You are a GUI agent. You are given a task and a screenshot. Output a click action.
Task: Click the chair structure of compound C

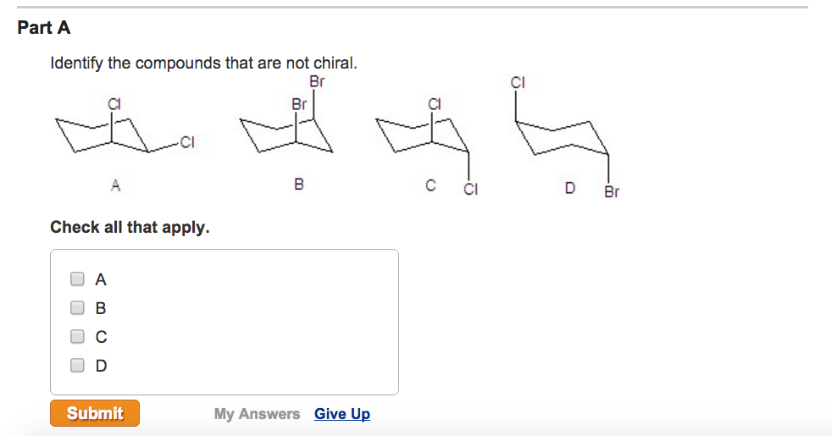(x=424, y=135)
